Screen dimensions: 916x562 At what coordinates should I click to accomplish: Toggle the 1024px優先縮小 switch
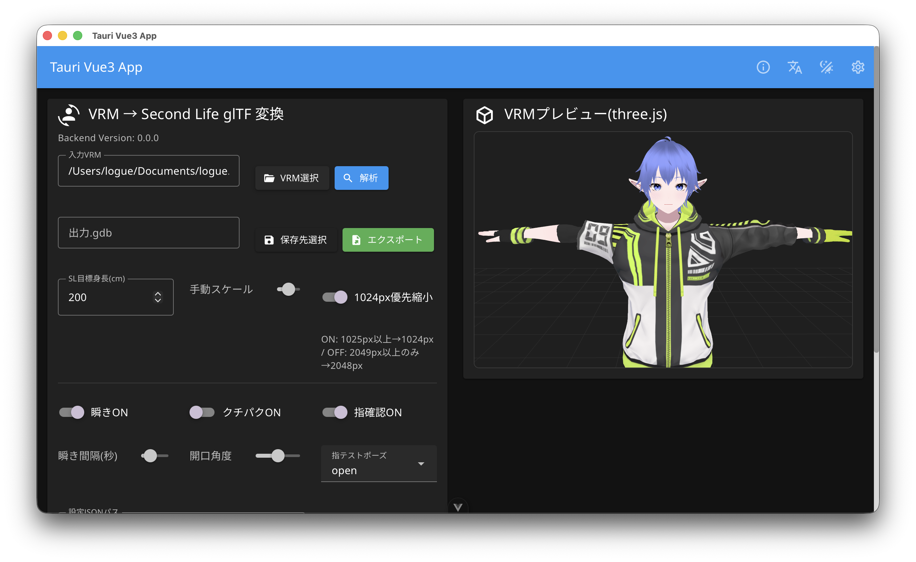(335, 297)
